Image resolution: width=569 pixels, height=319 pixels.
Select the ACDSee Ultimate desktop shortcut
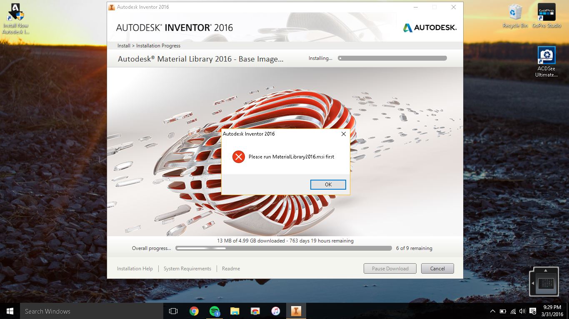pyautogui.click(x=547, y=62)
